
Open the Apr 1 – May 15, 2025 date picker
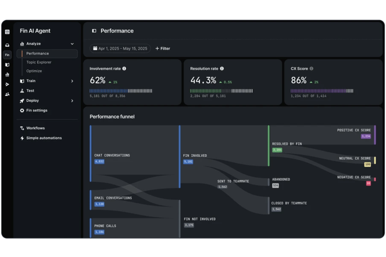coord(120,48)
